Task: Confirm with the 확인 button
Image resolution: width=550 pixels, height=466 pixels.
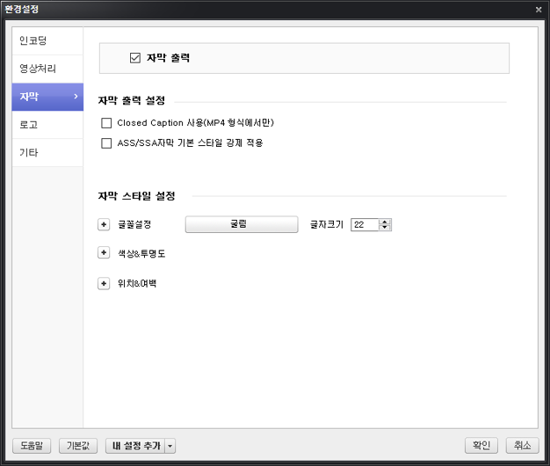Action: coord(481,446)
